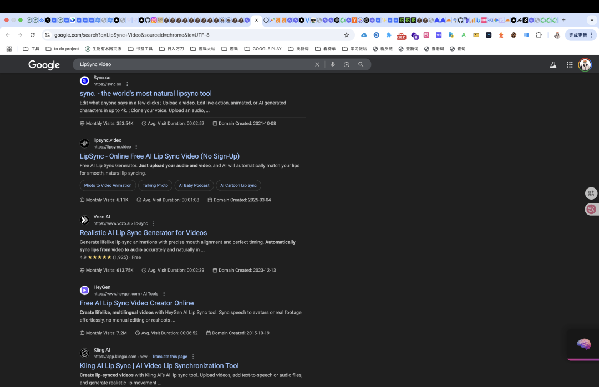
Task: Open the Kling AI Lip Sync result link
Action: coord(159,365)
